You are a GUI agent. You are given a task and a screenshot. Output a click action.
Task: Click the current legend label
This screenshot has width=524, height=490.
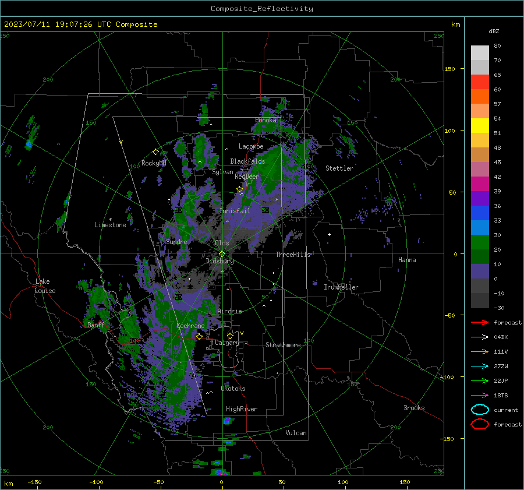click(506, 410)
